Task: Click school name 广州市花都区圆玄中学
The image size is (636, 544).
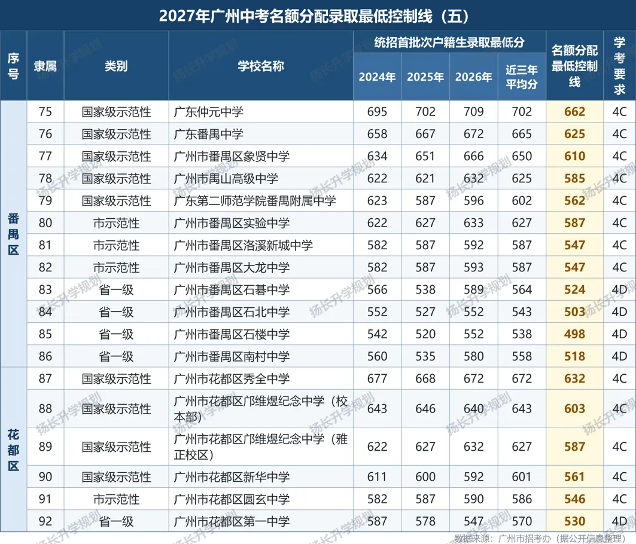Action: tap(232, 499)
